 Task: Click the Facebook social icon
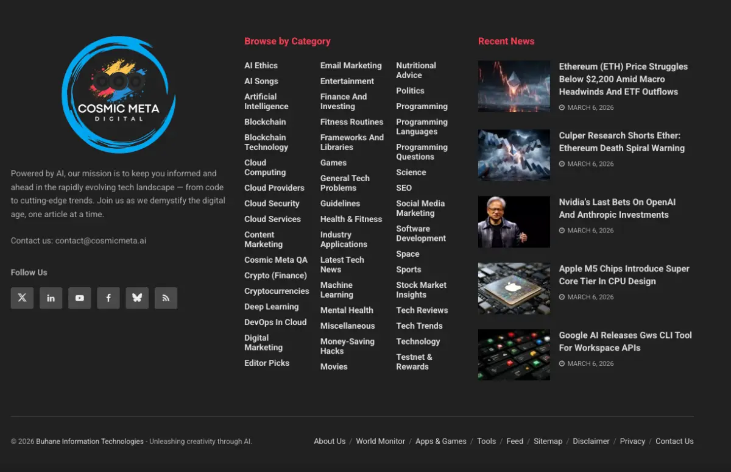click(108, 298)
